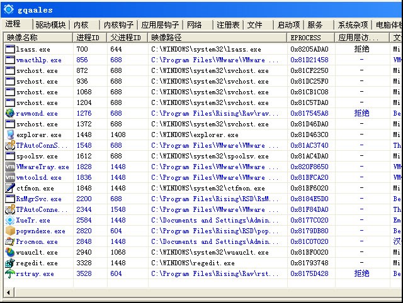The height and width of the screenshot is (303, 403).
Task: Click the explorer.exe computer icon
Action: pyautogui.click(x=10, y=135)
